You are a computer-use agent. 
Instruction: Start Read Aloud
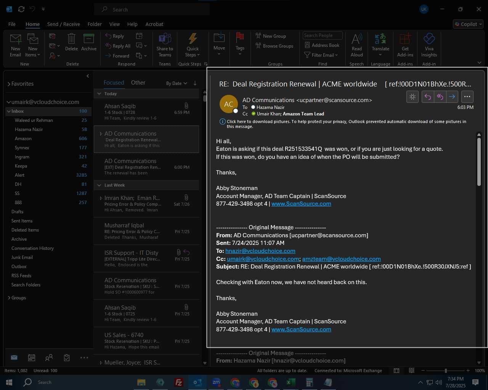pyautogui.click(x=357, y=45)
